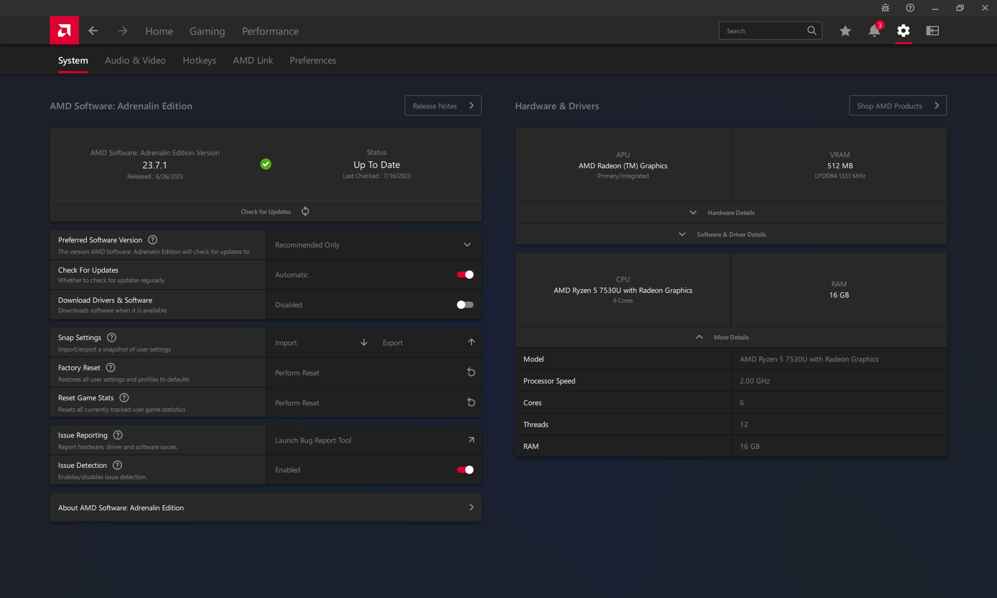The image size is (997, 598).
Task: Click Shop AMD Products button
Action: tap(898, 105)
